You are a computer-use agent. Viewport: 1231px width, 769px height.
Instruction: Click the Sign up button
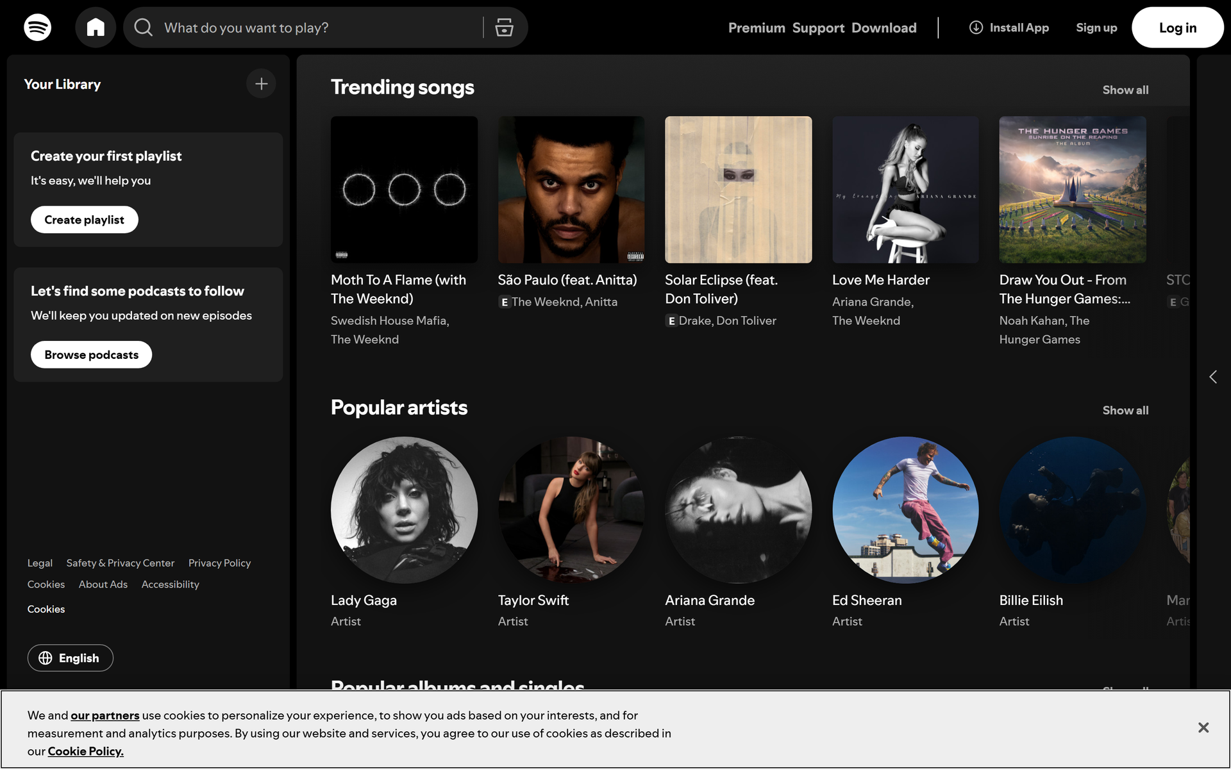tap(1096, 28)
